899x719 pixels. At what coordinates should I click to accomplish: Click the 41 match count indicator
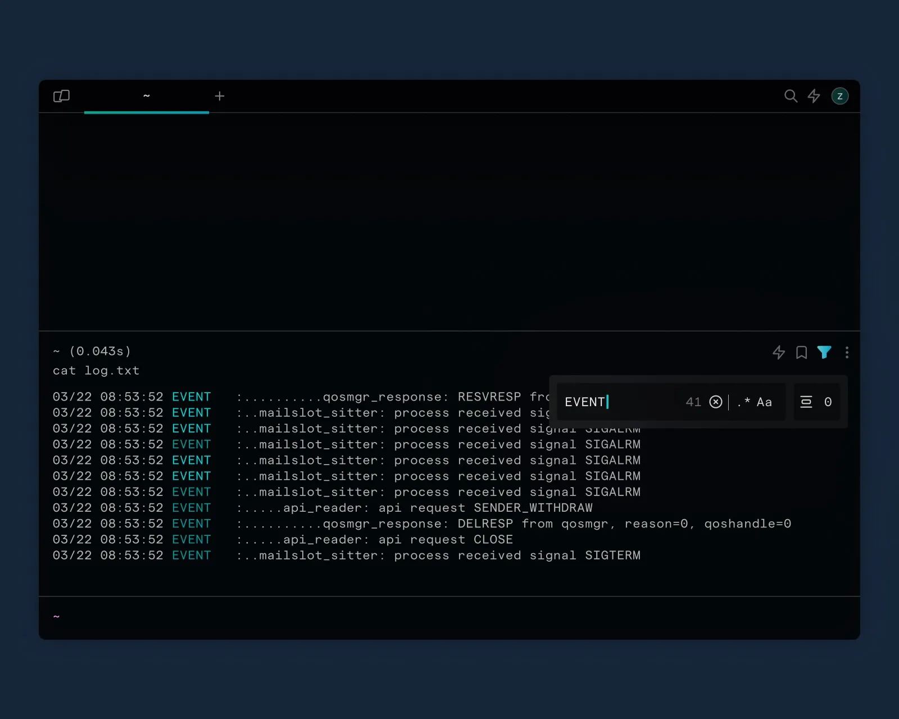click(x=693, y=402)
